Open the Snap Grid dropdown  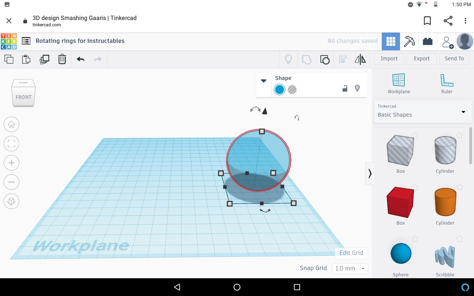point(350,269)
